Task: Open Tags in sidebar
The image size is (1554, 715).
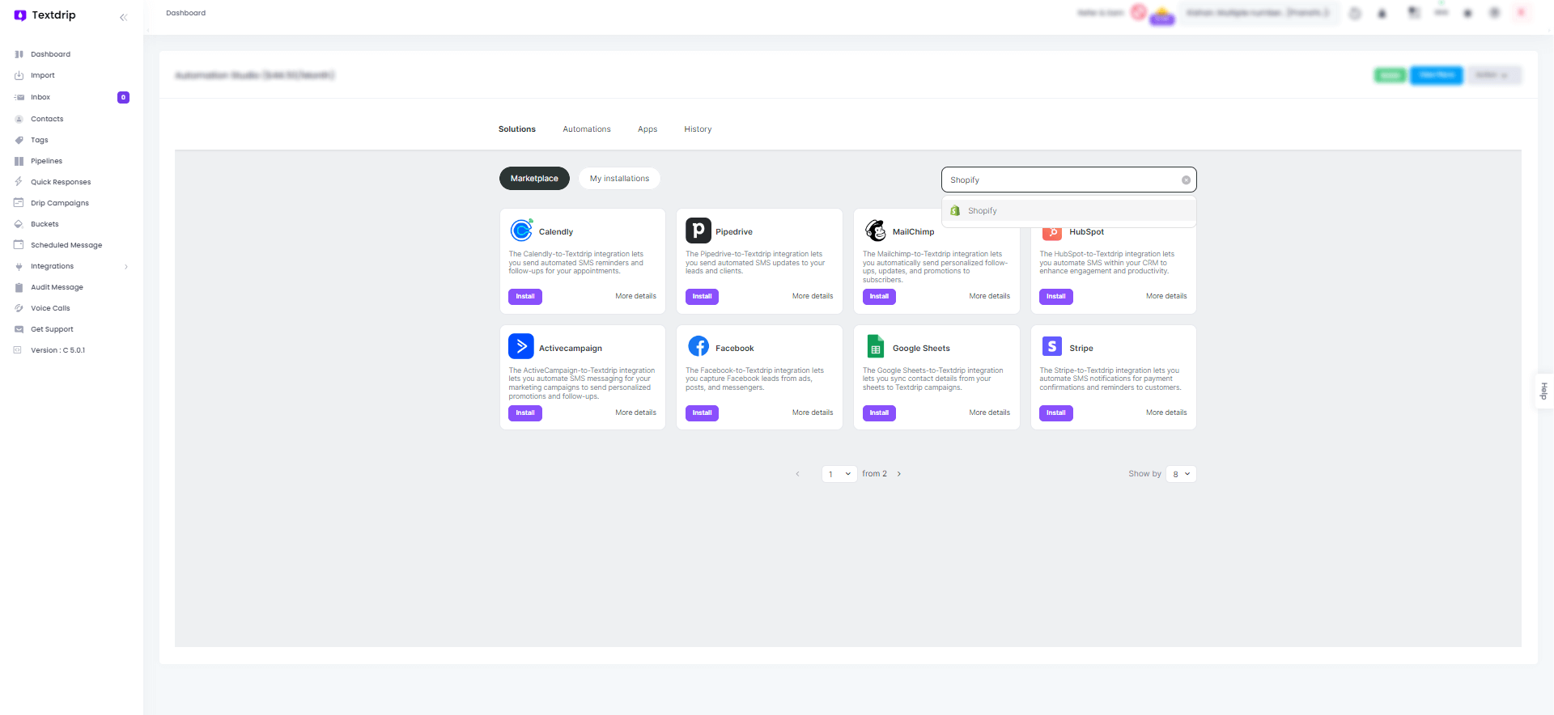Action: click(x=39, y=140)
